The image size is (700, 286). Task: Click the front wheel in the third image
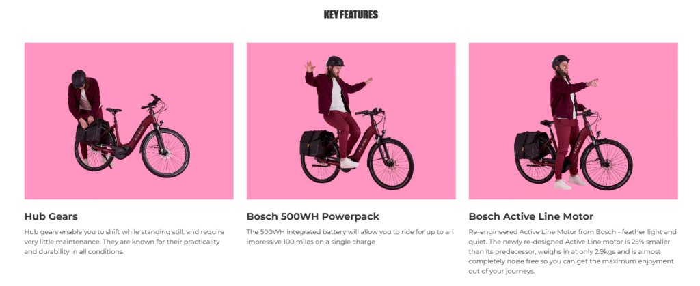tap(607, 165)
